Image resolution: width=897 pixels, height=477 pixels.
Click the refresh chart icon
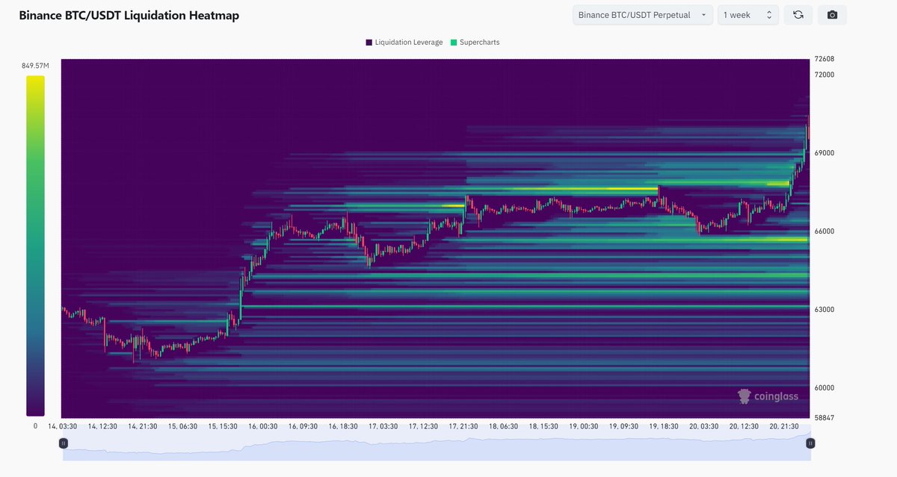pyautogui.click(x=798, y=15)
